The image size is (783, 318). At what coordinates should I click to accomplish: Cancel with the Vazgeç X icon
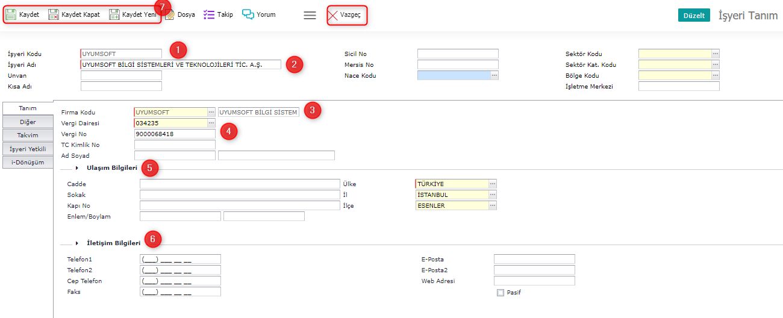[333, 14]
